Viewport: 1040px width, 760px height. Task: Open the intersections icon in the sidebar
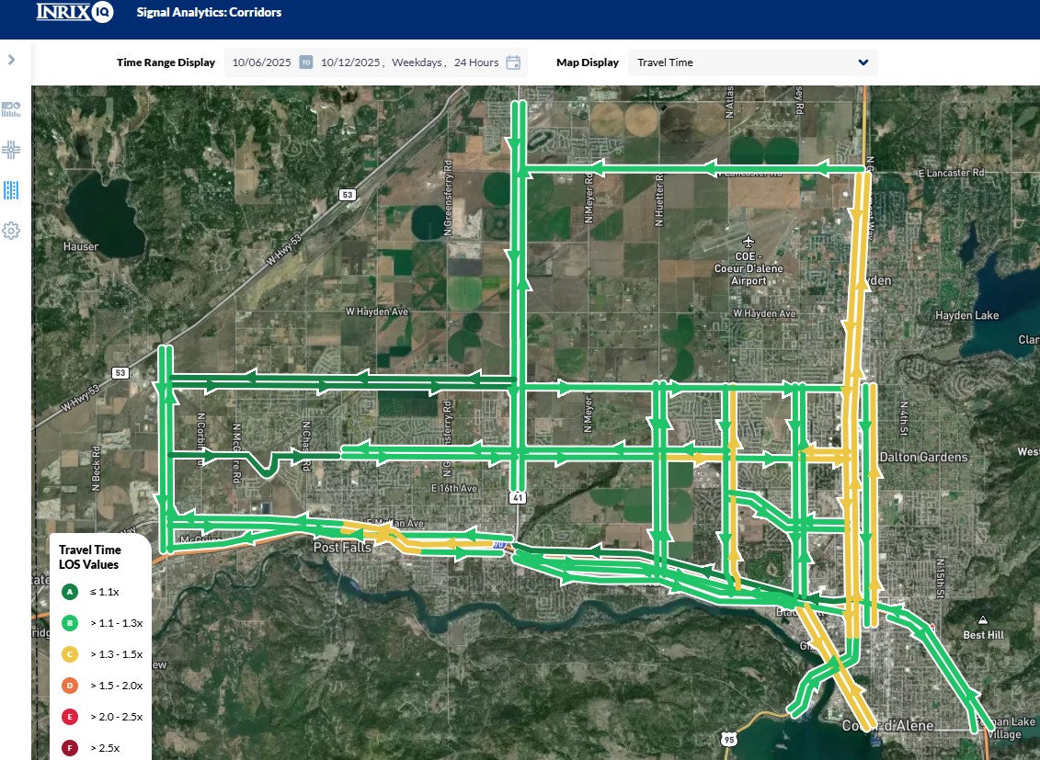point(11,149)
